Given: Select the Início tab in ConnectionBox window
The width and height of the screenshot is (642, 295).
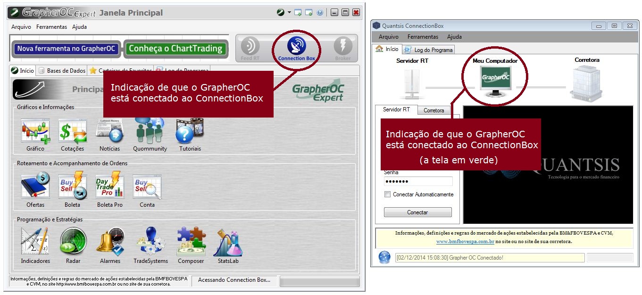Looking at the screenshot, I should click(x=387, y=49).
